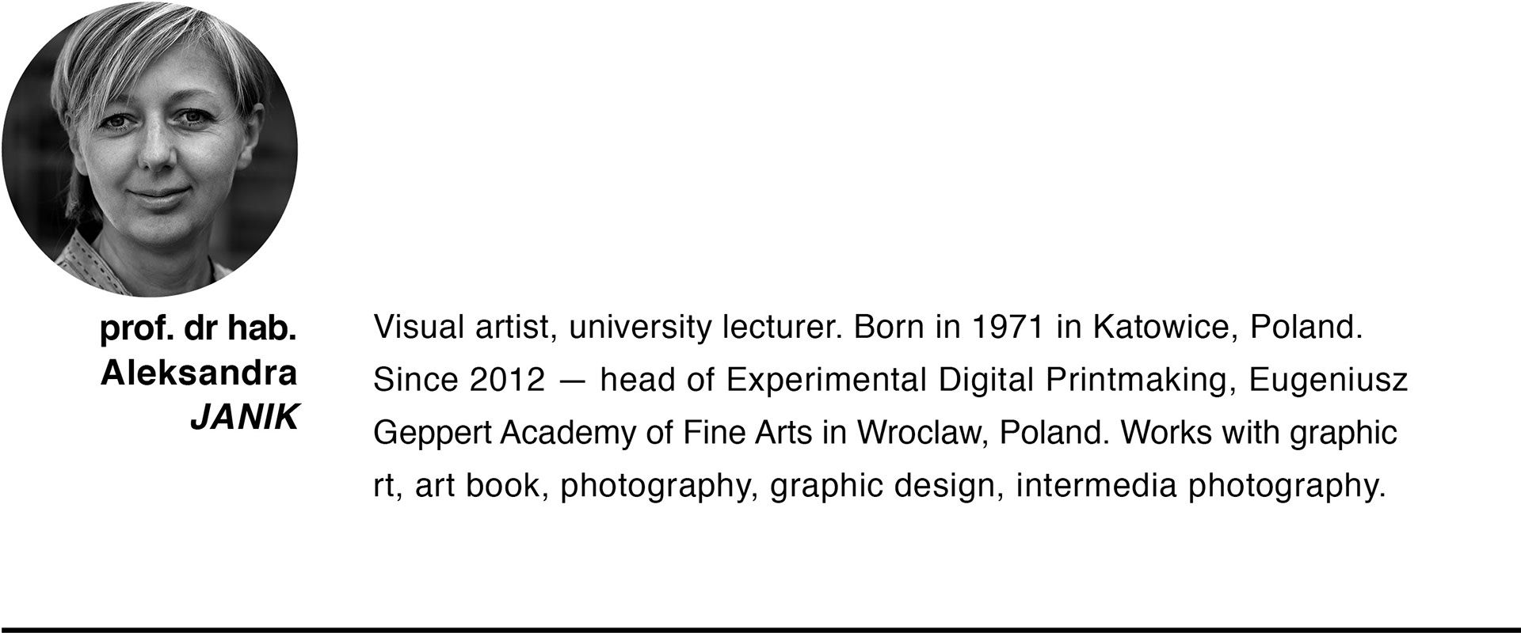The height and width of the screenshot is (633, 1521).
Task: Click 'graphic design' in last line
Action: (x=882, y=485)
